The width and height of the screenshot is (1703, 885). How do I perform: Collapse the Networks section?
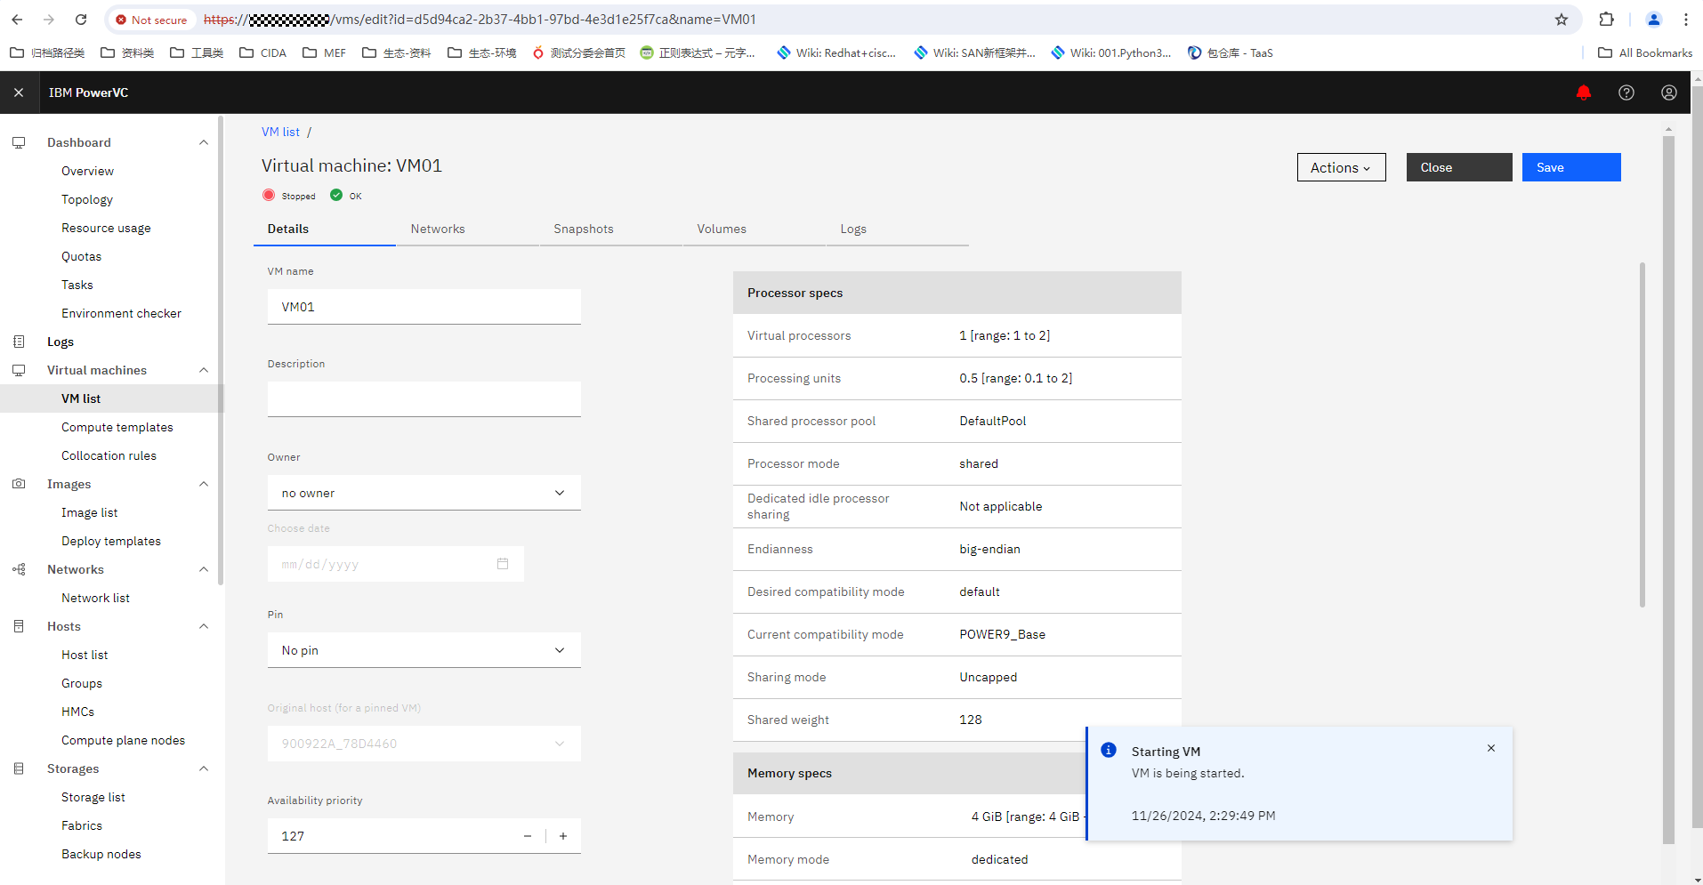204,569
